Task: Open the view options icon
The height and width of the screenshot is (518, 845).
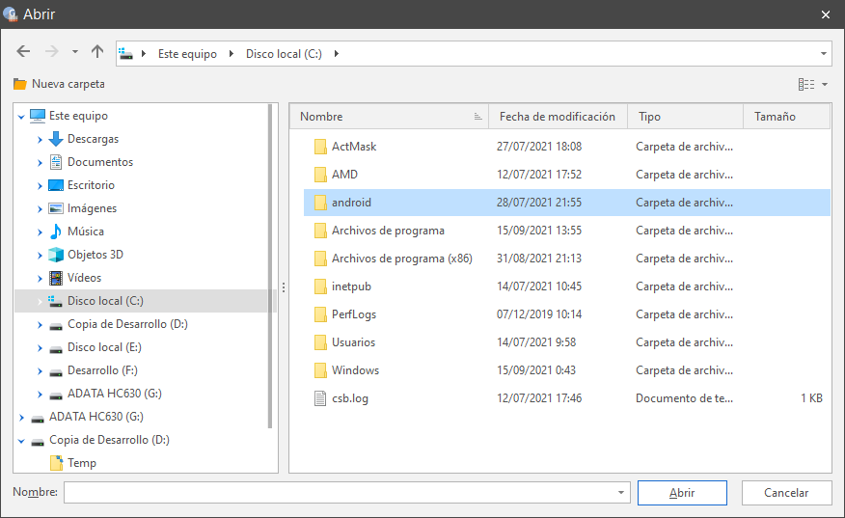Action: [x=806, y=84]
